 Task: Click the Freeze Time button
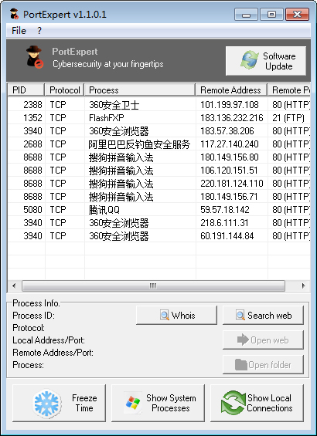coord(59,403)
